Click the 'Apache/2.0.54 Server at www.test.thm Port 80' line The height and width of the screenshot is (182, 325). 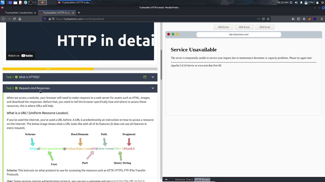[x=196, y=65]
